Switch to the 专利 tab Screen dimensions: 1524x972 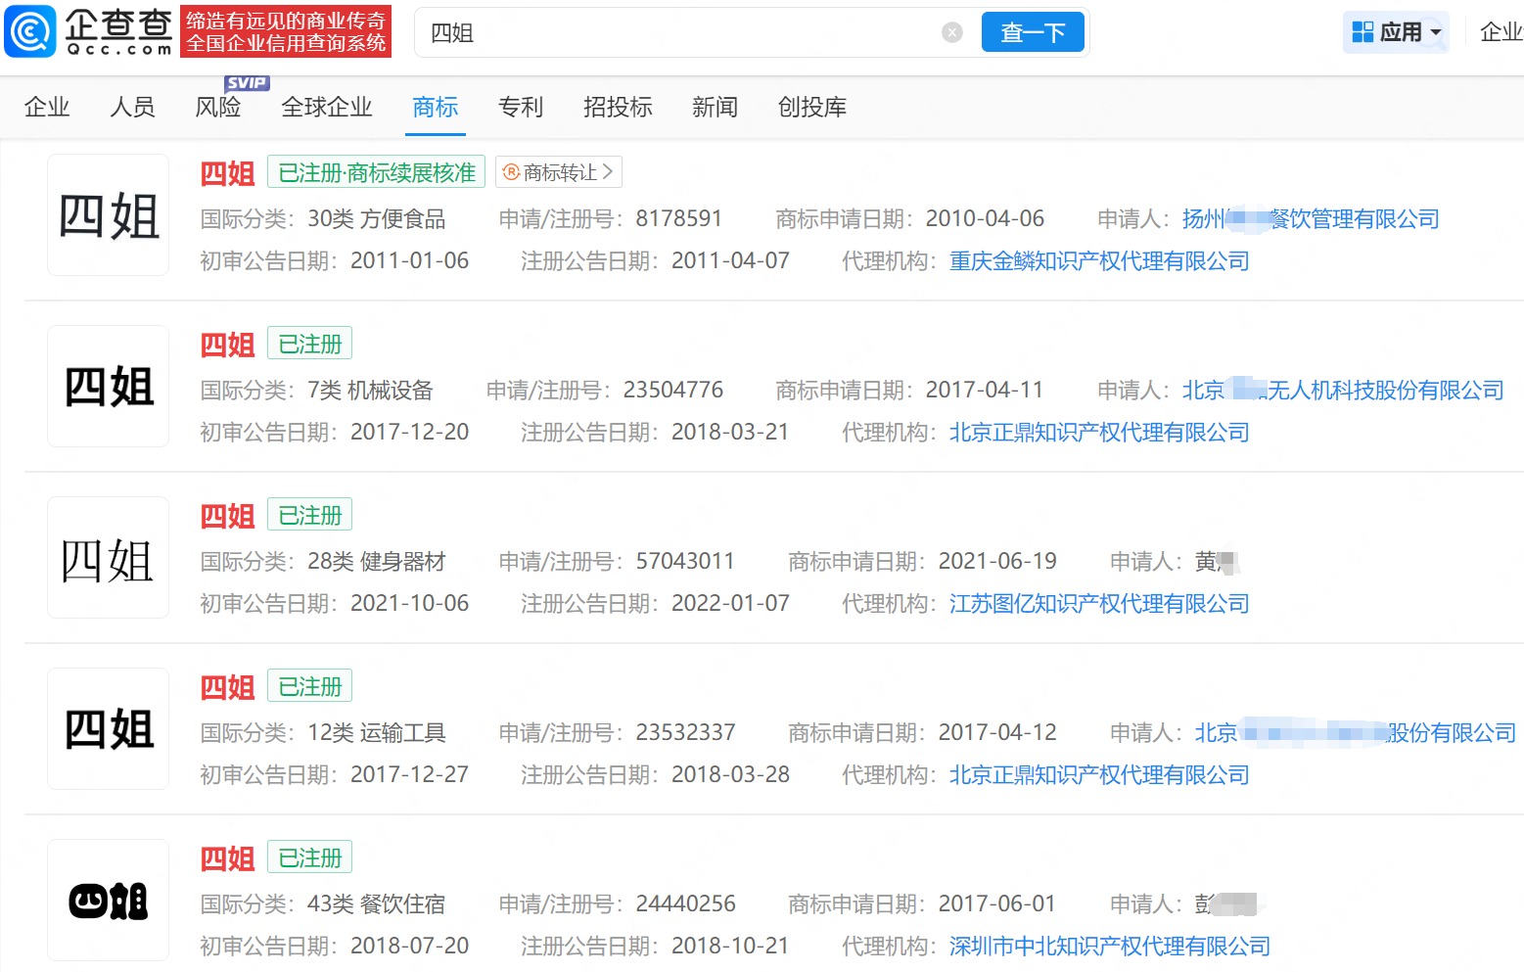click(521, 108)
